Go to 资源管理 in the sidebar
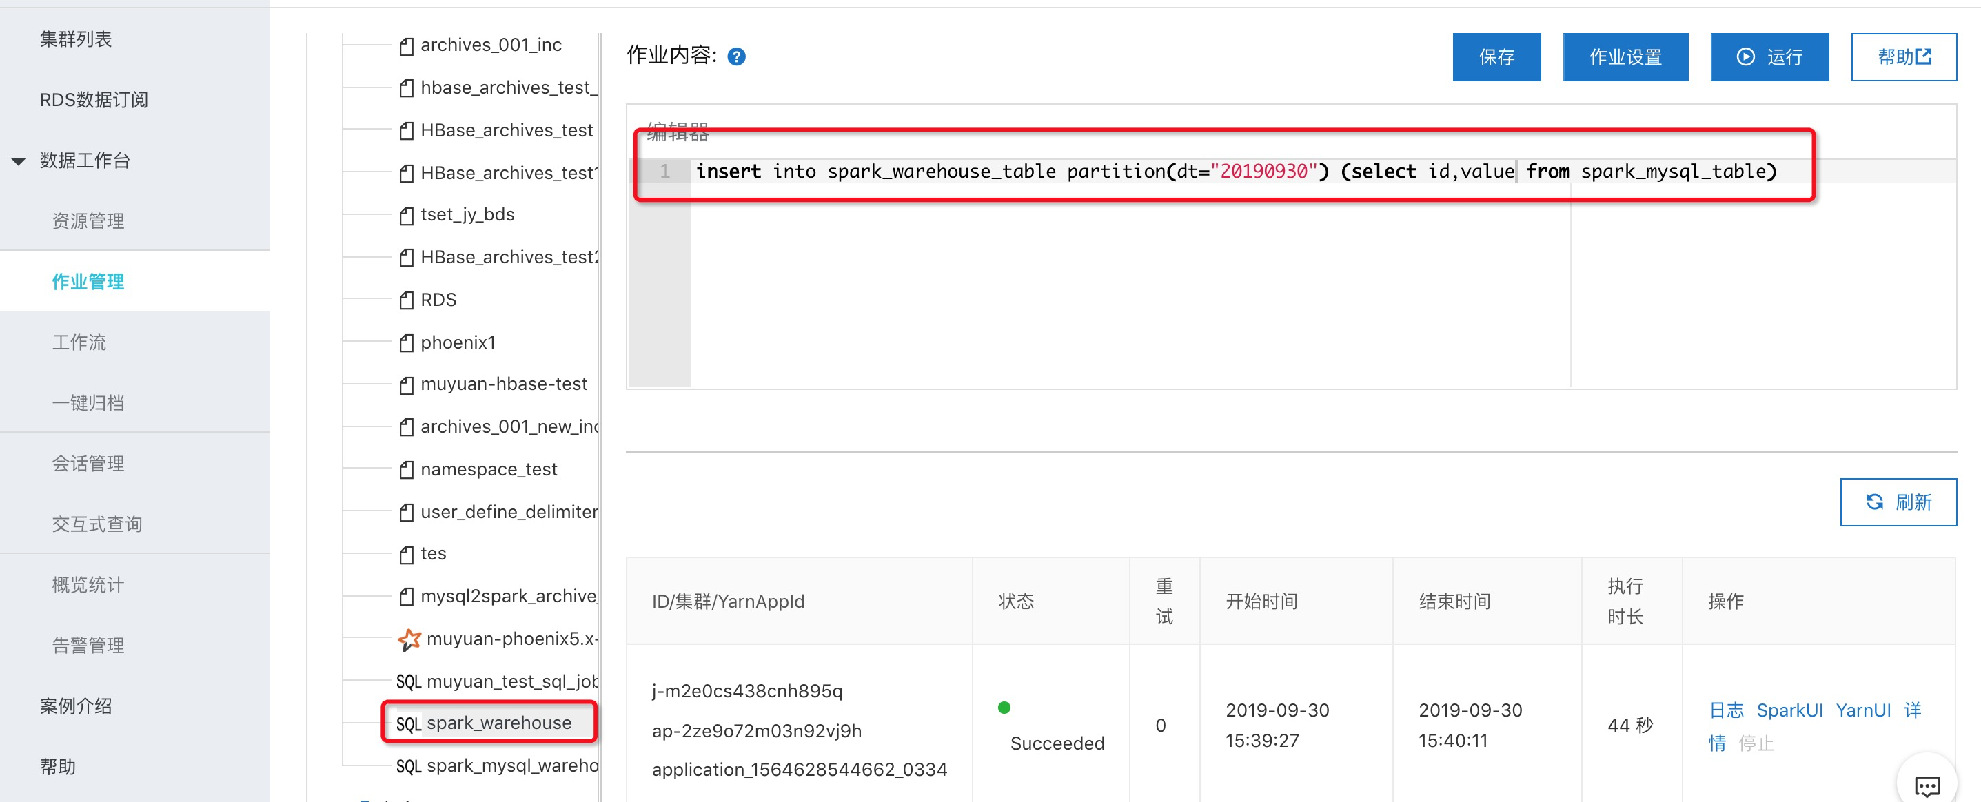The image size is (1981, 802). coord(88,221)
